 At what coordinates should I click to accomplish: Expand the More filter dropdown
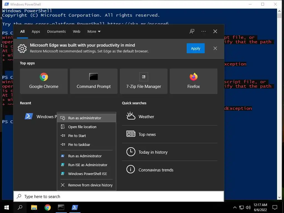pos(94,32)
